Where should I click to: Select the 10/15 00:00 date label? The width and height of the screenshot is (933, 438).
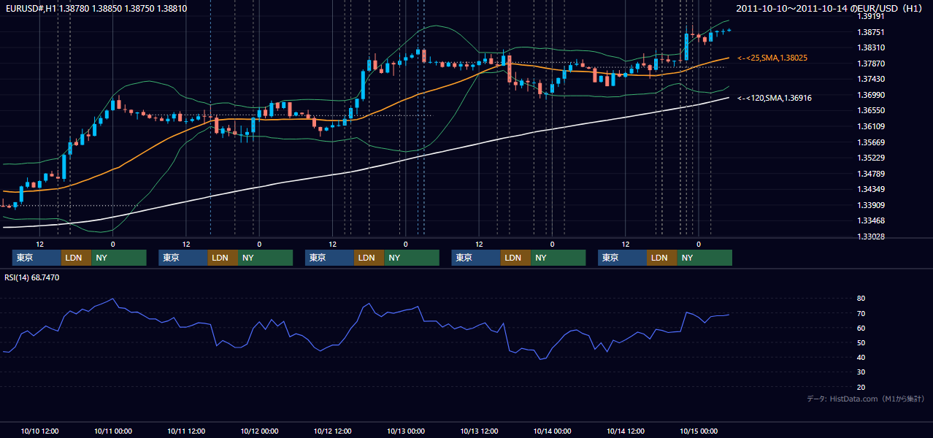[x=699, y=431]
